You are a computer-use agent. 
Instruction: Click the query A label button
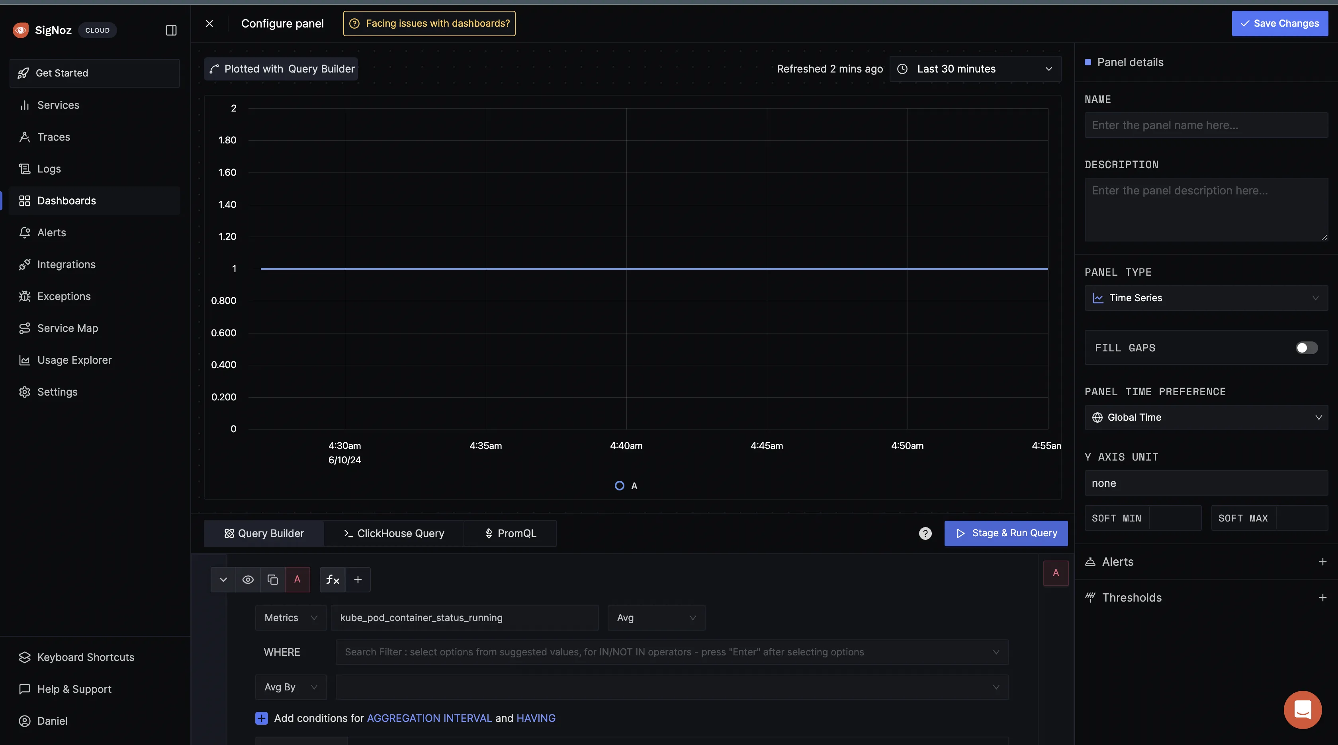click(297, 580)
